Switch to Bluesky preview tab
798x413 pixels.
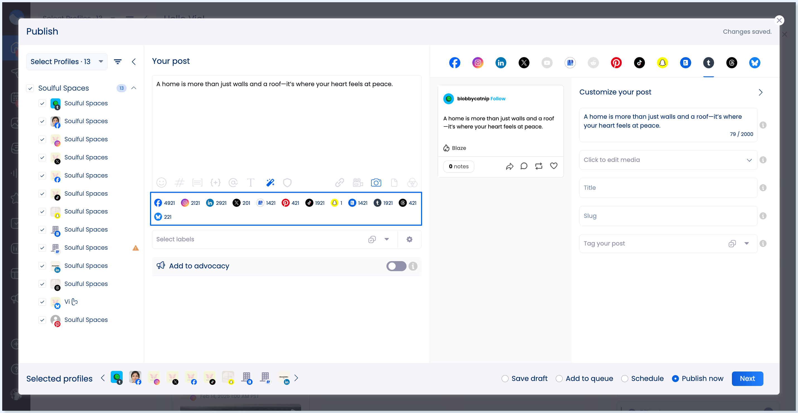click(755, 62)
